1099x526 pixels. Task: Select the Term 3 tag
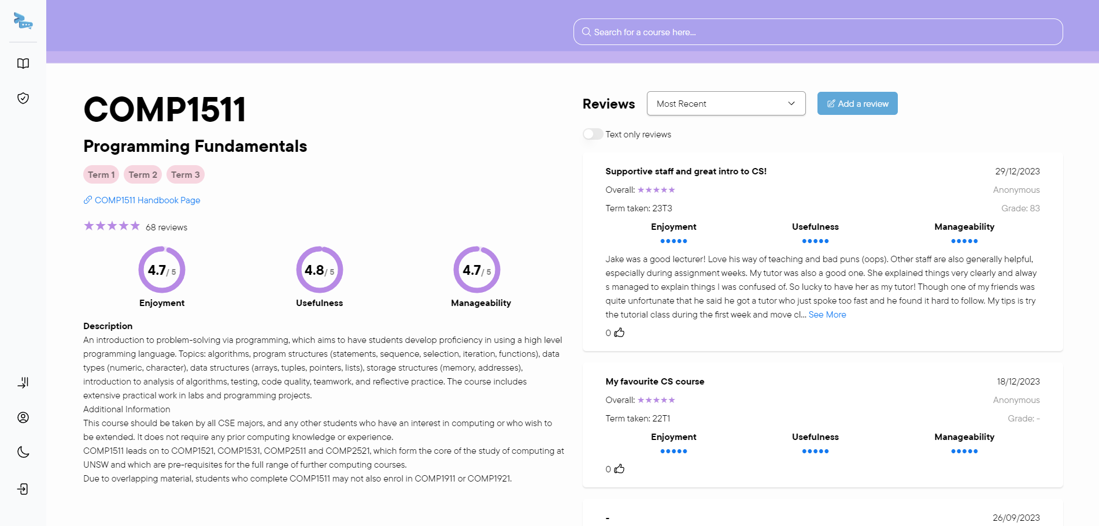[x=185, y=175]
